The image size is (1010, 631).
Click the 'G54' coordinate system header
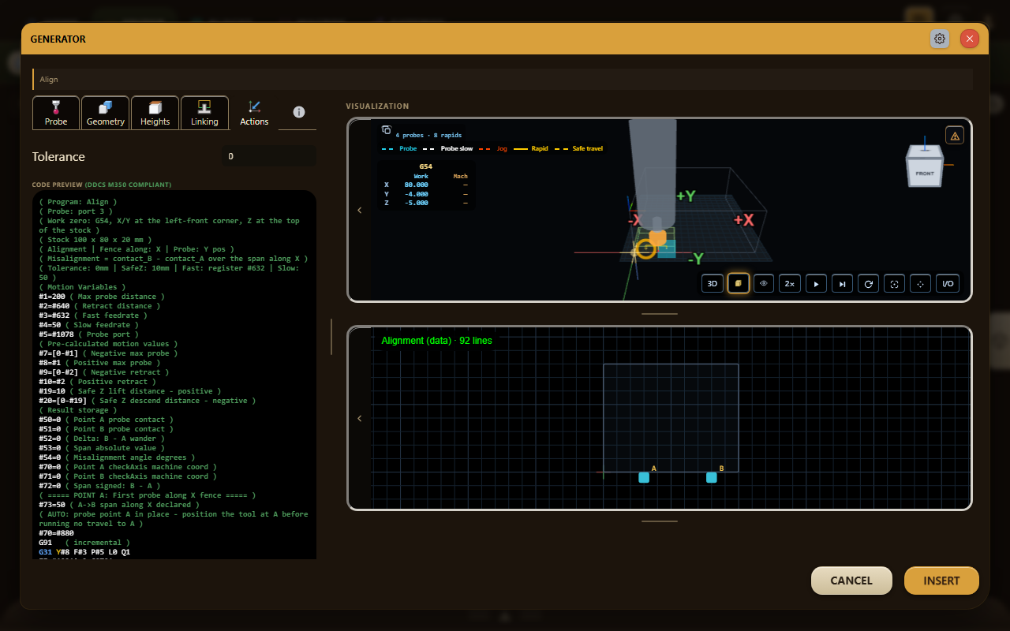click(425, 166)
